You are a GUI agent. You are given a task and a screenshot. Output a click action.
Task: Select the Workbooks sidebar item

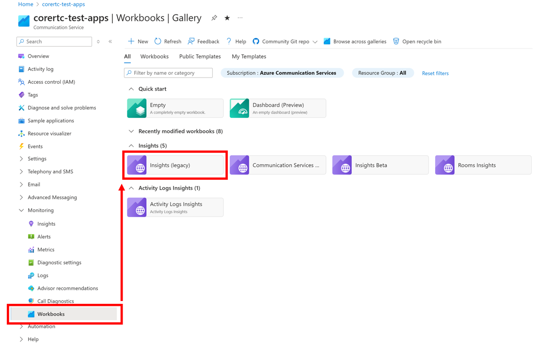(x=64, y=314)
